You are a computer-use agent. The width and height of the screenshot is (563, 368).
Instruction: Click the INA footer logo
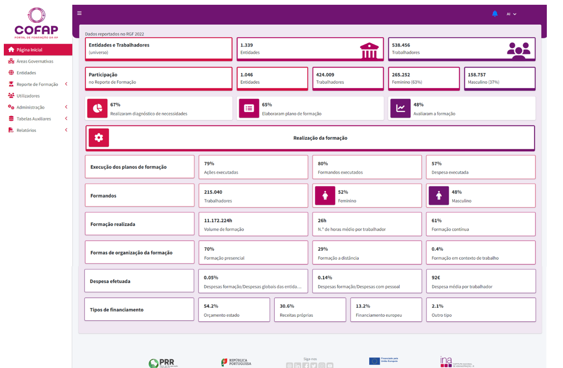click(457, 362)
